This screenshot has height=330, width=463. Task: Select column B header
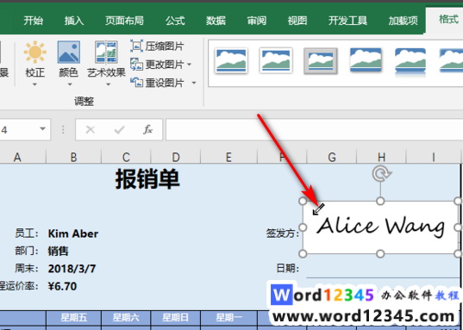pos(73,157)
